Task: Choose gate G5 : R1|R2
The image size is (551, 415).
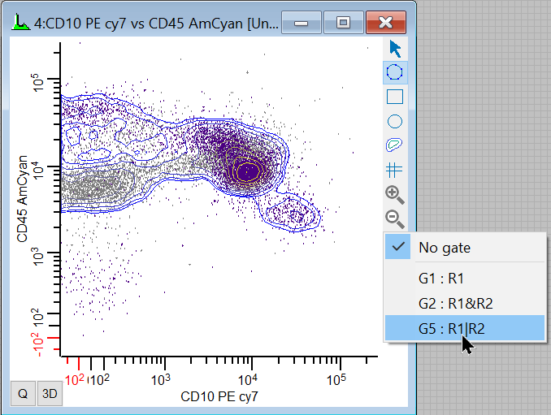Action: pyautogui.click(x=452, y=329)
